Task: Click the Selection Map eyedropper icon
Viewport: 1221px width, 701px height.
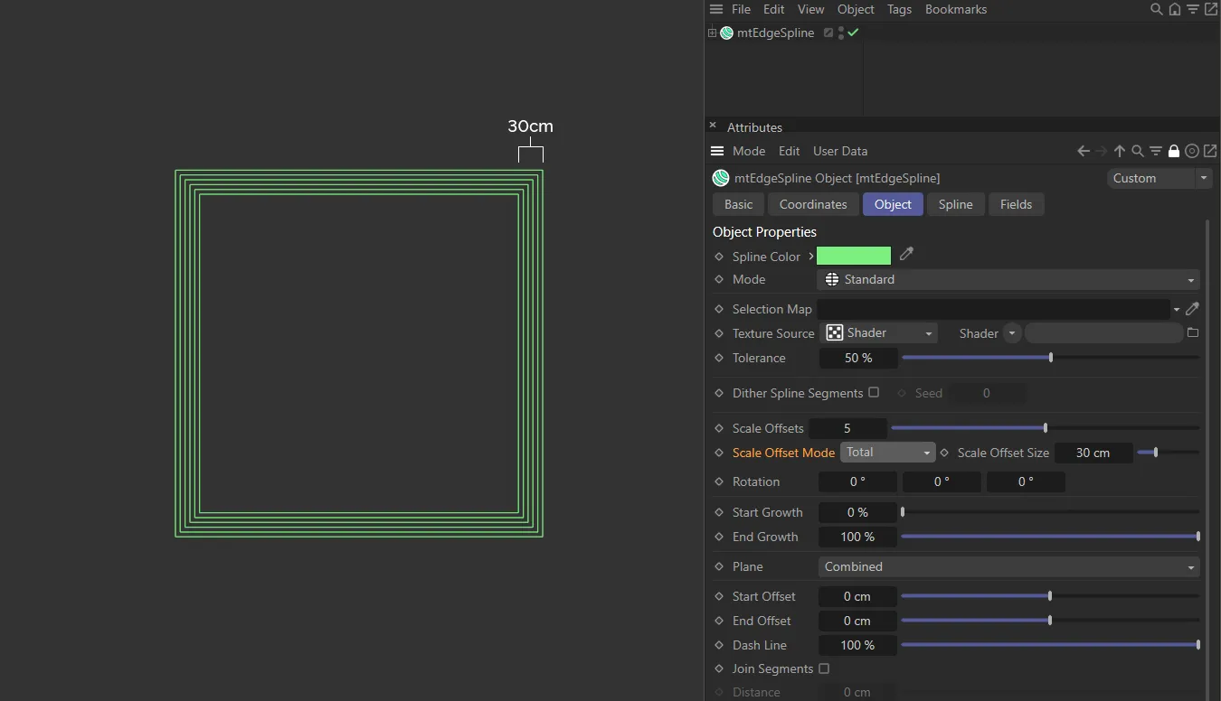Action: point(1192,309)
